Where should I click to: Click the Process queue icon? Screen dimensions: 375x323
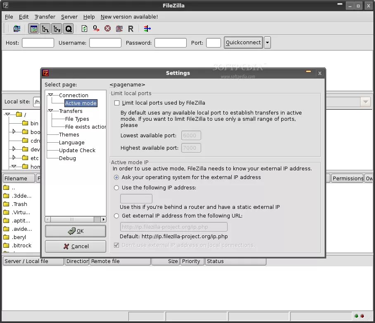pyautogui.click(x=96, y=29)
